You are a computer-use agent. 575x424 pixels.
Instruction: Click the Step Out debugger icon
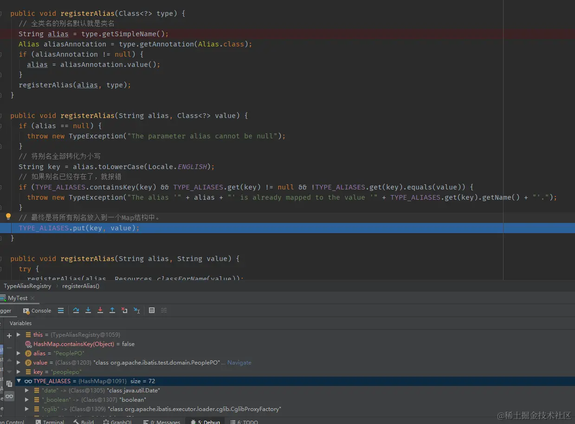click(112, 311)
